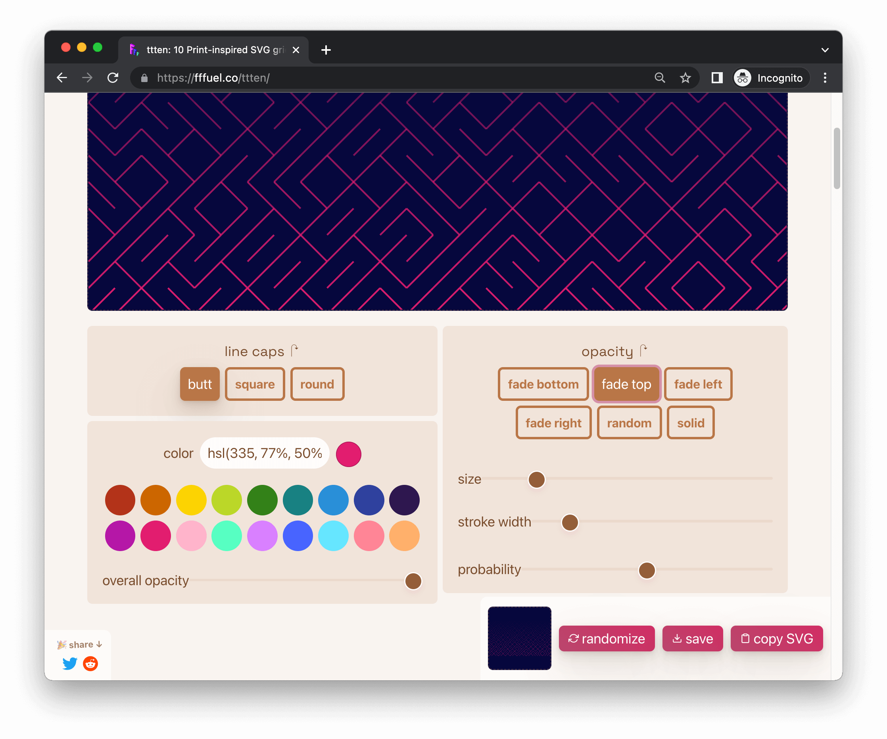The width and height of the screenshot is (887, 739).
Task: Open the Incognito profile menu
Action: tap(770, 78)
